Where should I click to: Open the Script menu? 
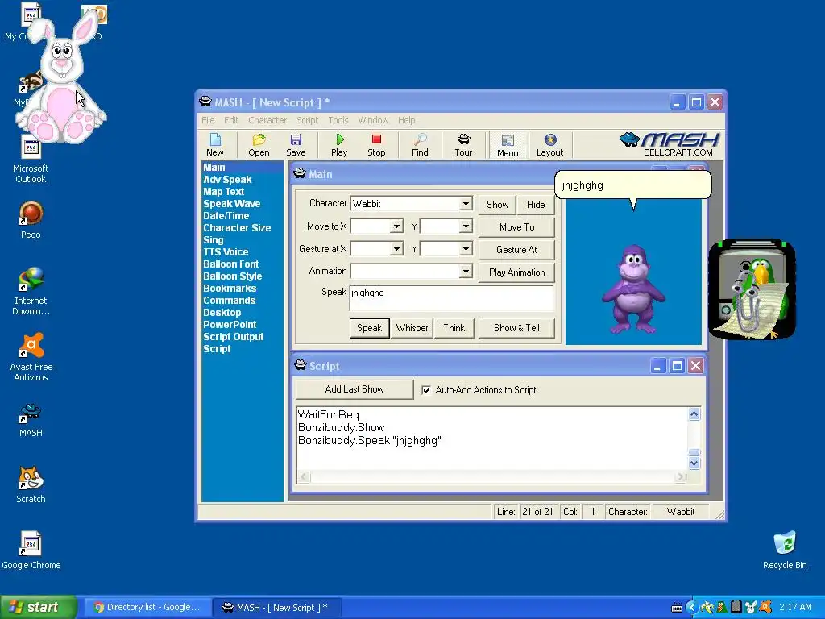point(307,120)
